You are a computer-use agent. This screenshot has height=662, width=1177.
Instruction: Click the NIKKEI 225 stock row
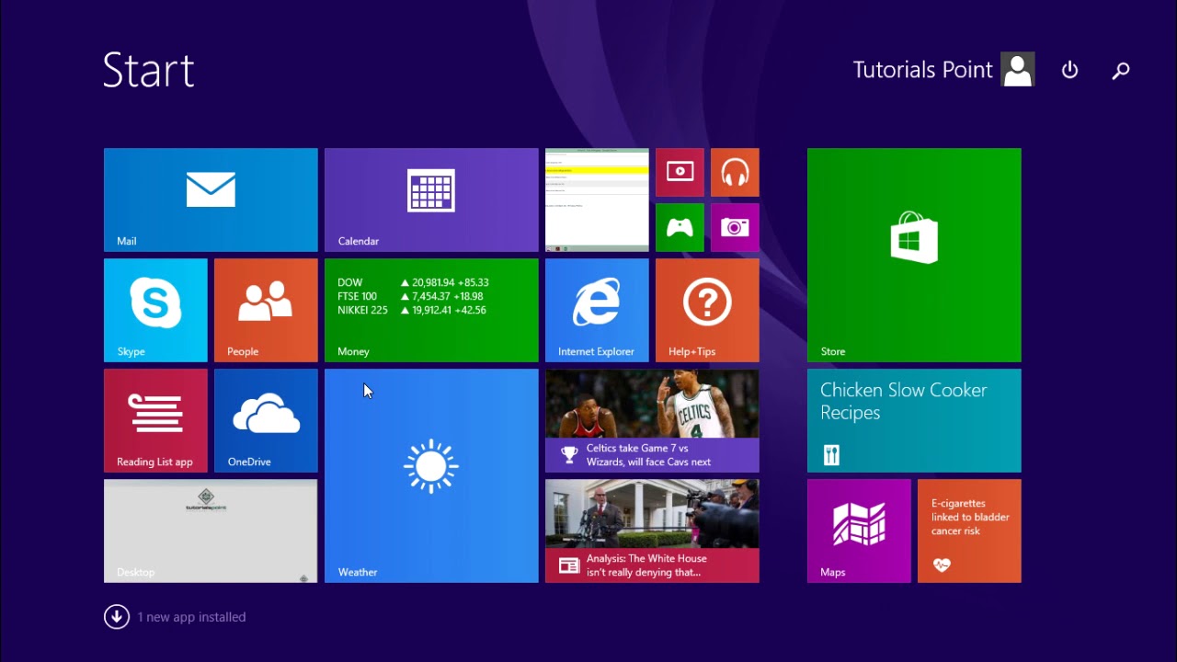coord(412,310)
